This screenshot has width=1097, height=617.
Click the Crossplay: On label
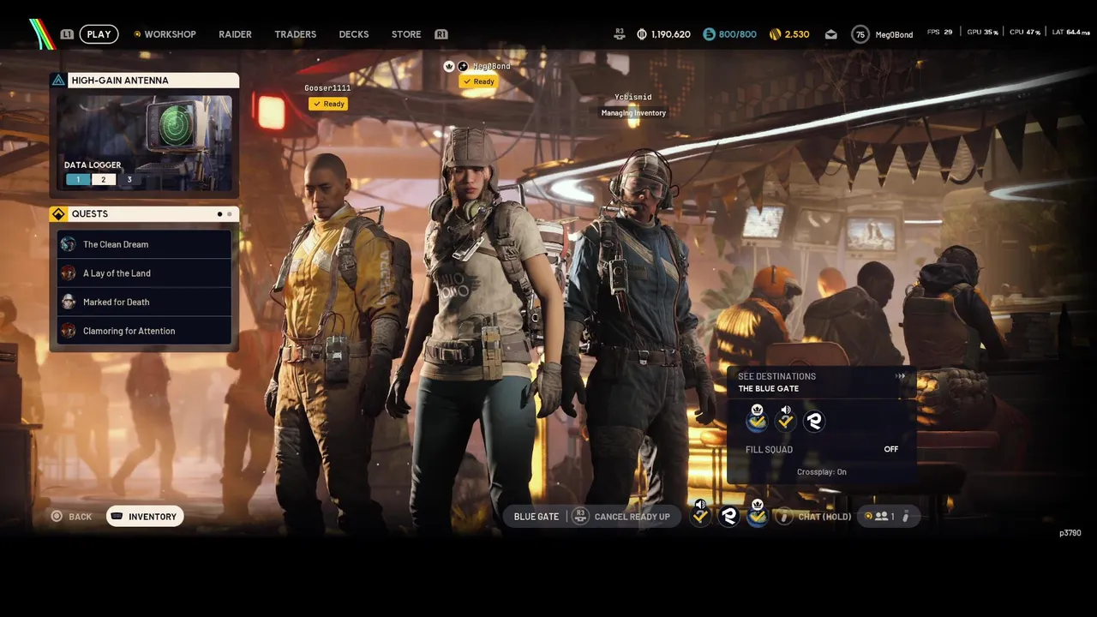(822, 472)
